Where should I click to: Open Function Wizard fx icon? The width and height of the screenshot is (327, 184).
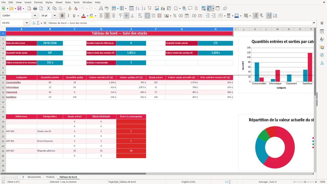[34, 23]
